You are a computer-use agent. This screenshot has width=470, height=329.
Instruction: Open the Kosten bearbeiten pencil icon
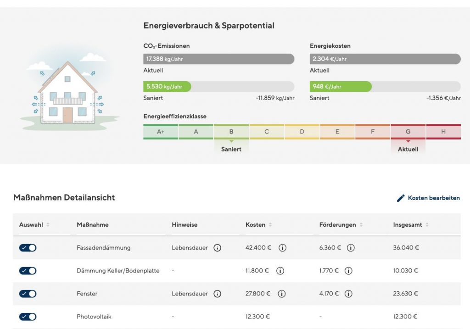coord(402,198)
